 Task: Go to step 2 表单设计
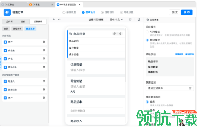(88, 12)
